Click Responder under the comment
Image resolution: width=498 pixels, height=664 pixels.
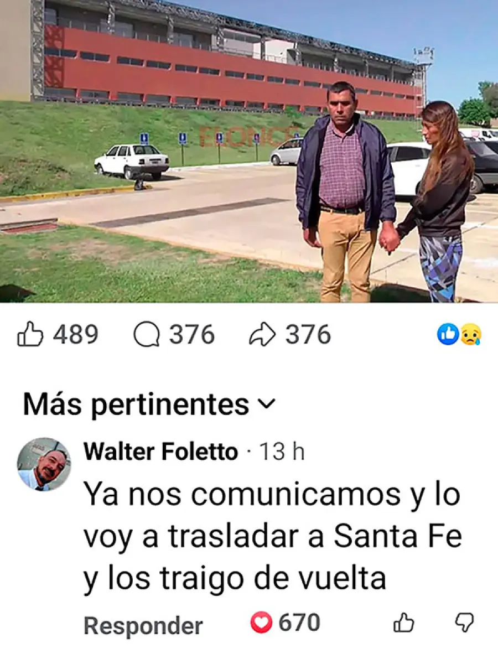click(x=143, y=626)
